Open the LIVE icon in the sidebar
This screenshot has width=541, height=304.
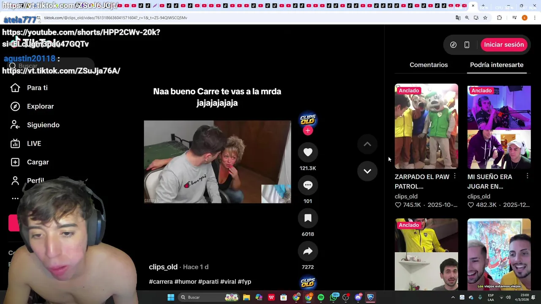click(x=15, y=144)
